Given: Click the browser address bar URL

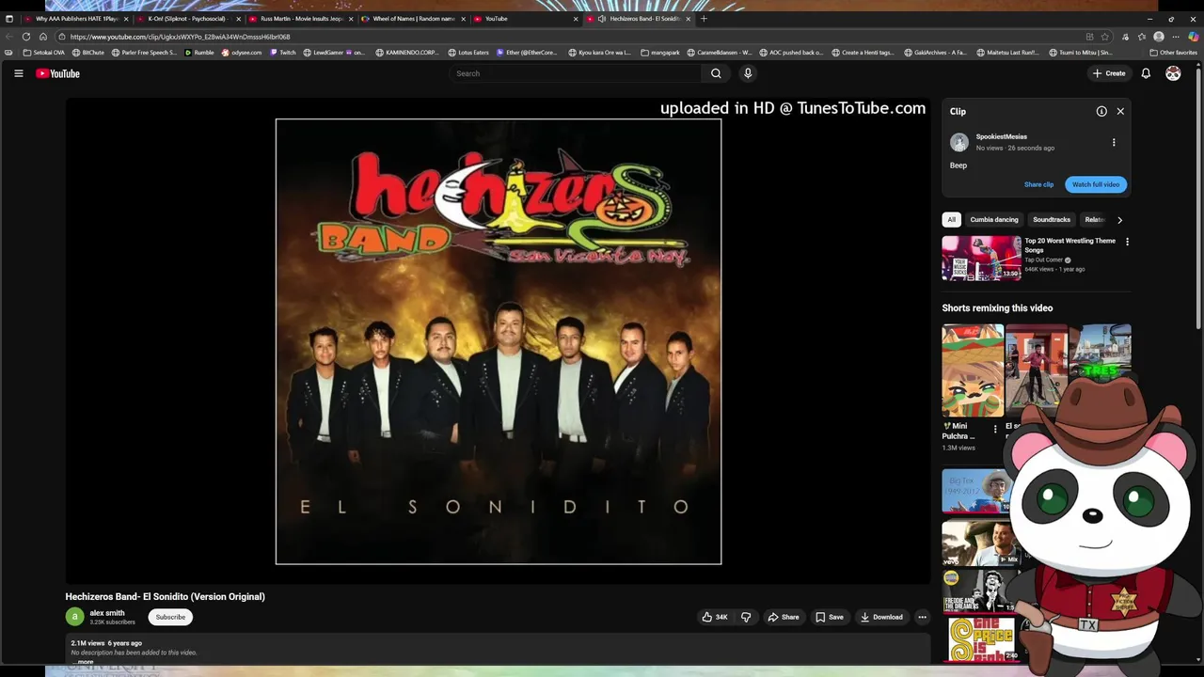Looking at the screenshot, I should click(181, 37).
